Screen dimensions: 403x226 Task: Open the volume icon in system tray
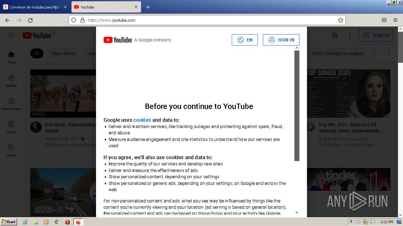pos(358,222)
